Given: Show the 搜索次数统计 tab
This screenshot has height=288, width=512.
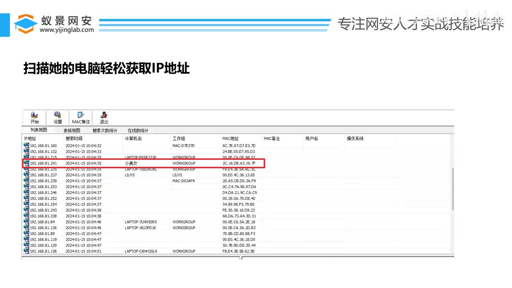Looking at the screenshot, I should tap(105, 130).
